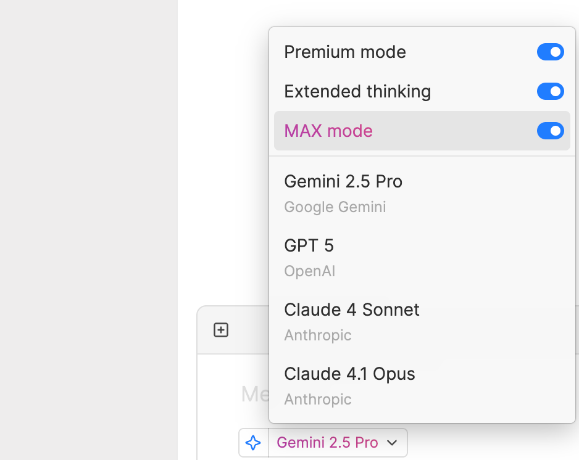579x460 pixels.
Task: Click the plus attachment icon in composer
Action: (221, 330)
